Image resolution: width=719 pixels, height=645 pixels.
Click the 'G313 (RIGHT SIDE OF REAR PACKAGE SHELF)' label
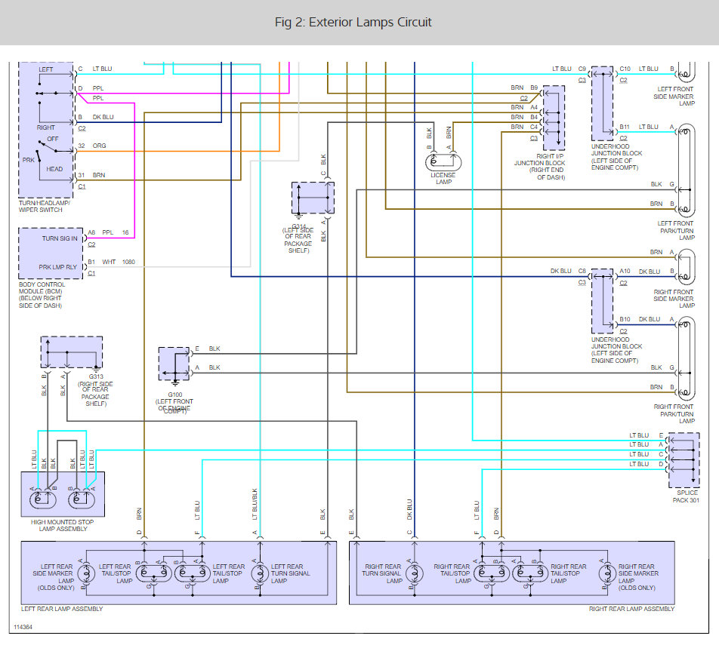[95, 390]
